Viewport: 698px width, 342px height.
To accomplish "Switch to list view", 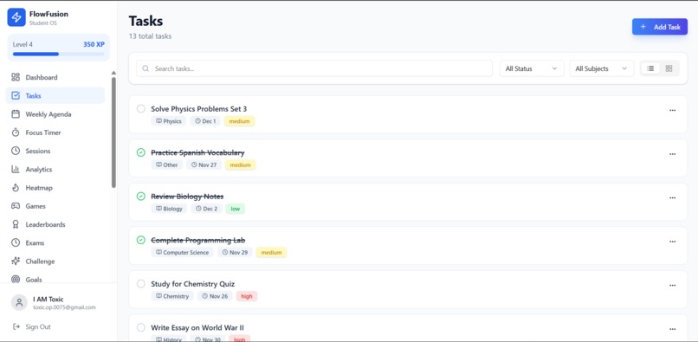I will [x=651, y=68].
